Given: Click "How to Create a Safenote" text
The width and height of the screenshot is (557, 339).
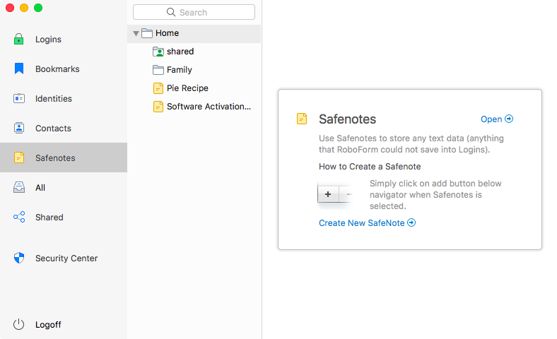Looking at the screenshot, I should [x=370, y=167].
